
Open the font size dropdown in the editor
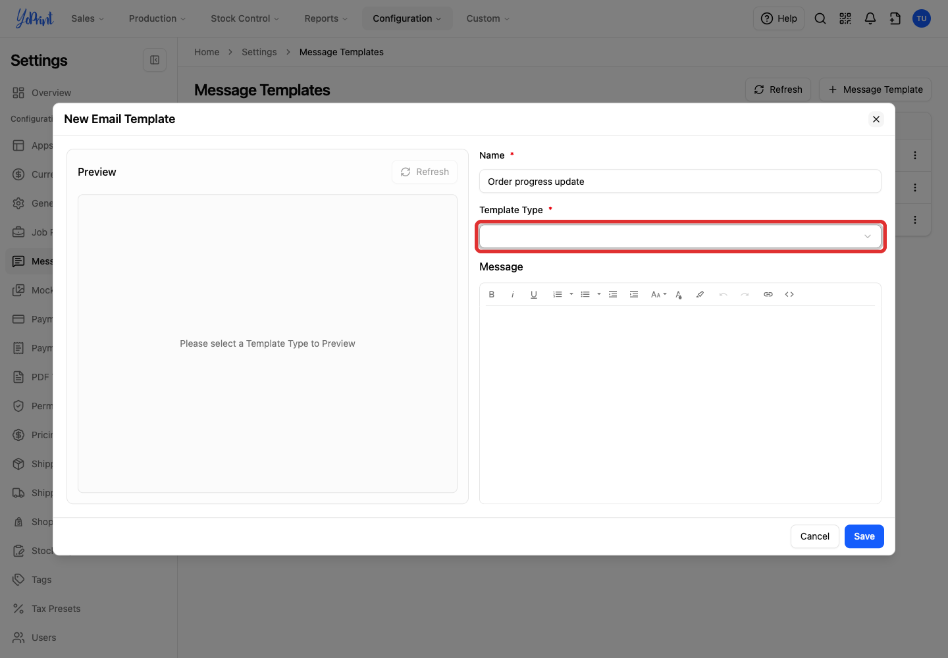658,294
